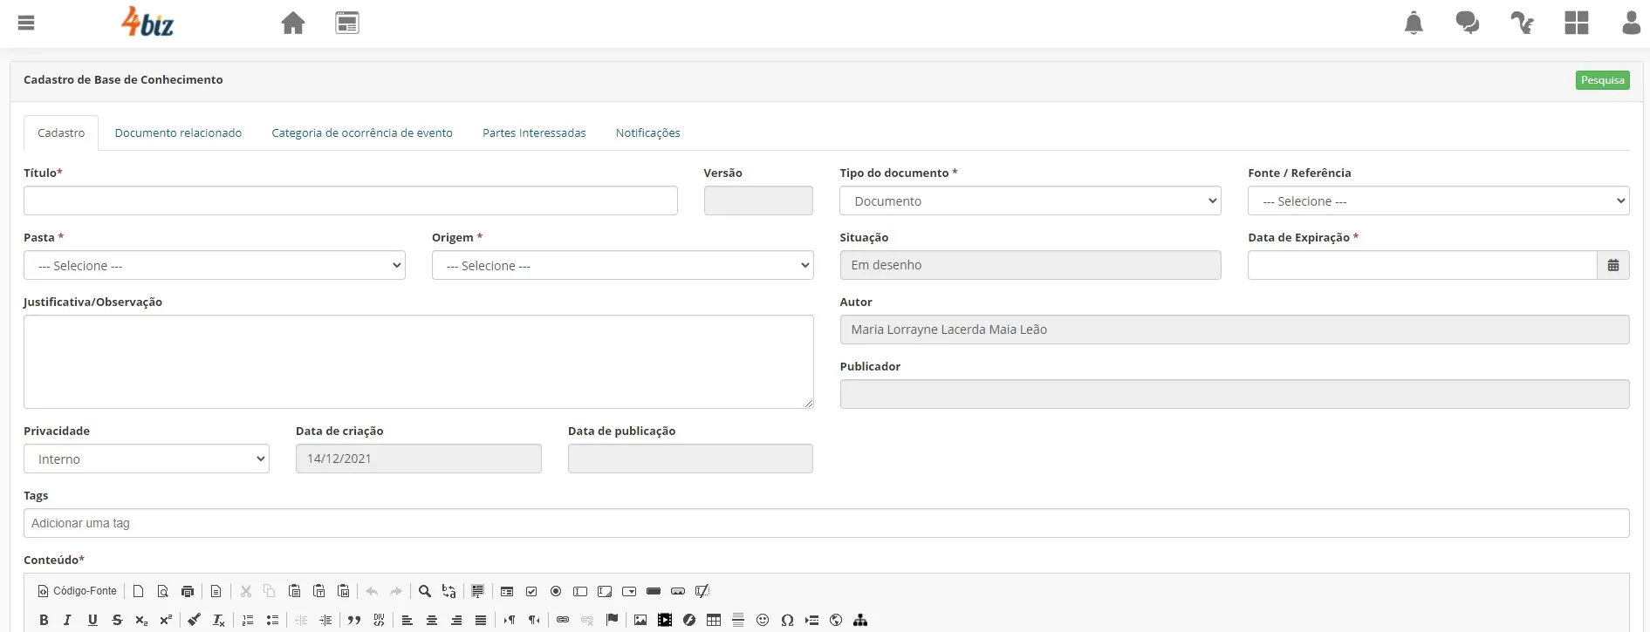Align text left

coord(407,620)
